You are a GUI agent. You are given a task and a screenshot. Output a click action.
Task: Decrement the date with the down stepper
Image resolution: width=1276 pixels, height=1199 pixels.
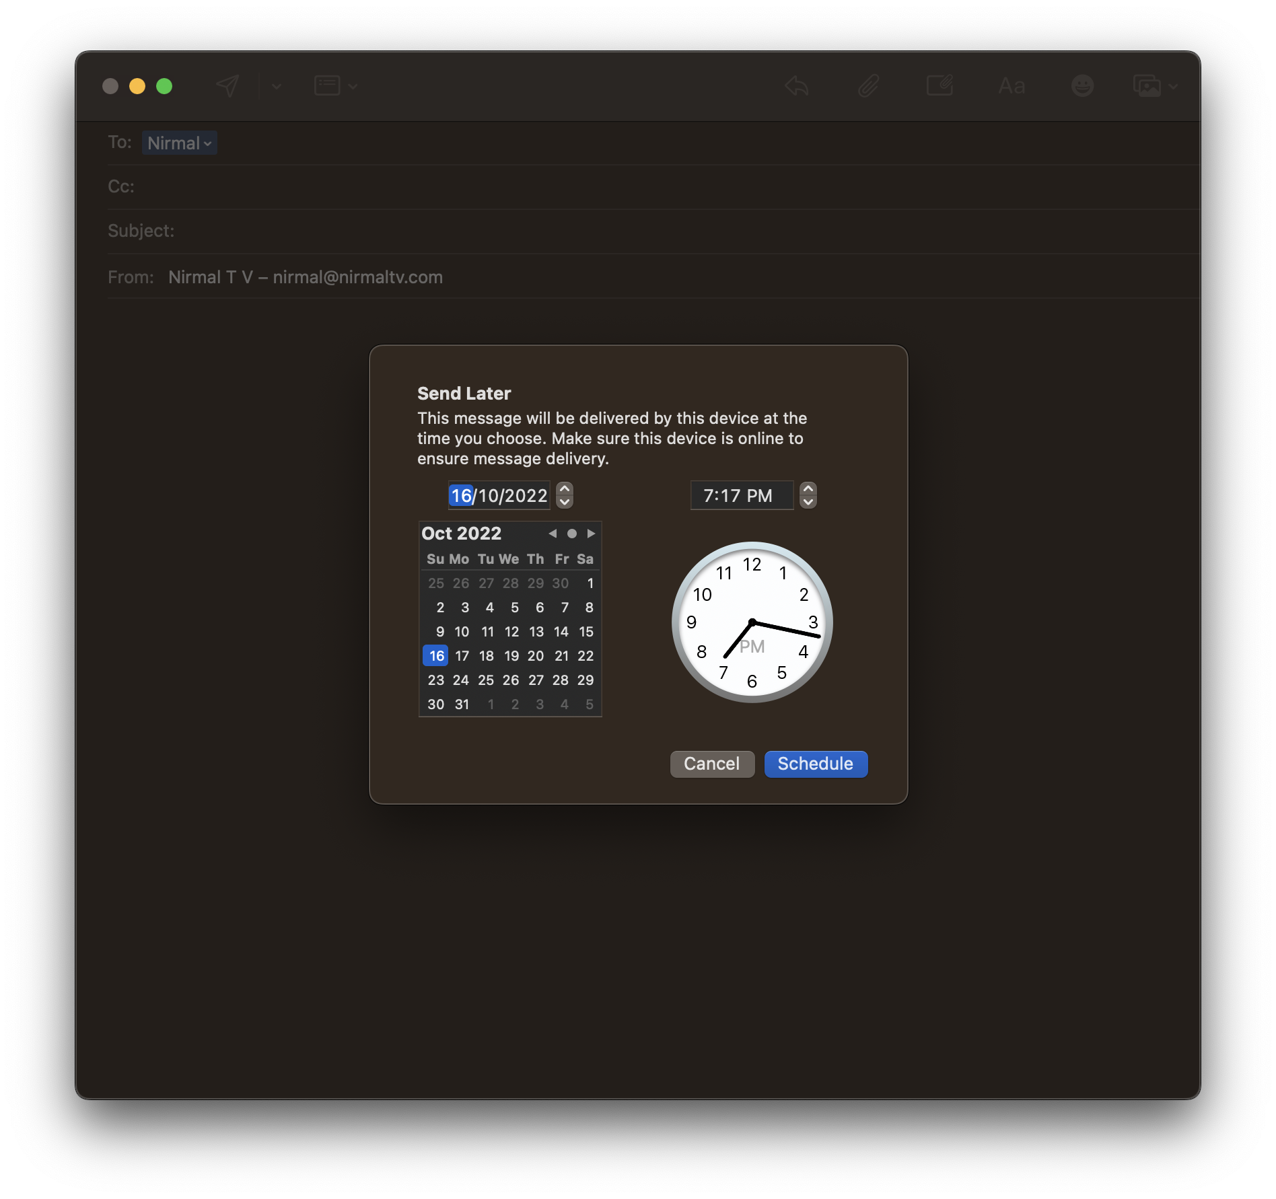click(565, 502)
